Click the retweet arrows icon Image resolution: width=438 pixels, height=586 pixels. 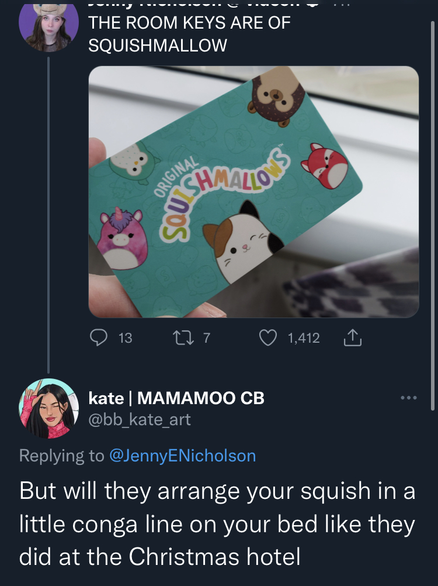click(183, 338)
